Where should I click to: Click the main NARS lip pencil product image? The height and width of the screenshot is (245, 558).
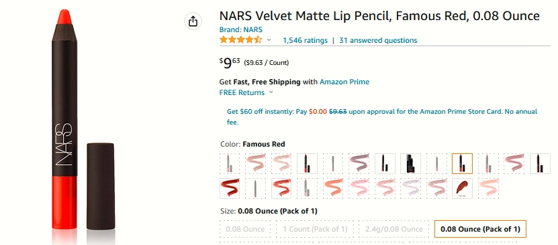tap(83, 124)
